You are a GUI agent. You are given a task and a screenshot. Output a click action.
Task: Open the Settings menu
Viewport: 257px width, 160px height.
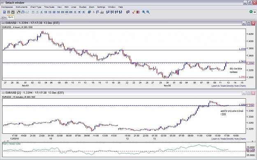[101, 7]
